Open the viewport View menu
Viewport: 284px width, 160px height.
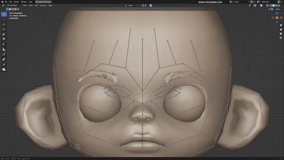click(x=25, y=6)
